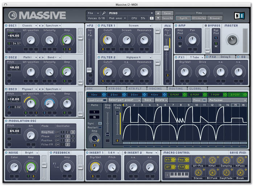Click the 5 PERF cross-arrow handle icon
This screenshot has height=187, width=254.
click(x=184, y=95)
